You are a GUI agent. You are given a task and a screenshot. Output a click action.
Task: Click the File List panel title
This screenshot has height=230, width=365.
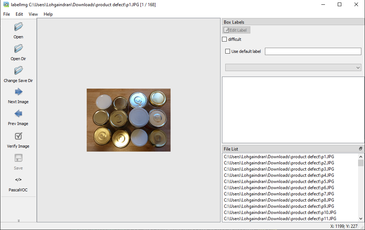click(231, 149)
